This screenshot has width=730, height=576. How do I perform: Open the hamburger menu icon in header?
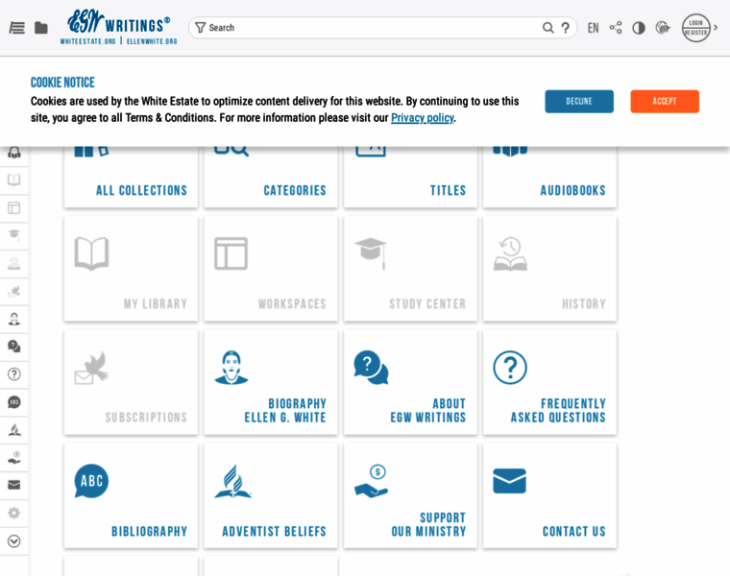tap(16, 28)
